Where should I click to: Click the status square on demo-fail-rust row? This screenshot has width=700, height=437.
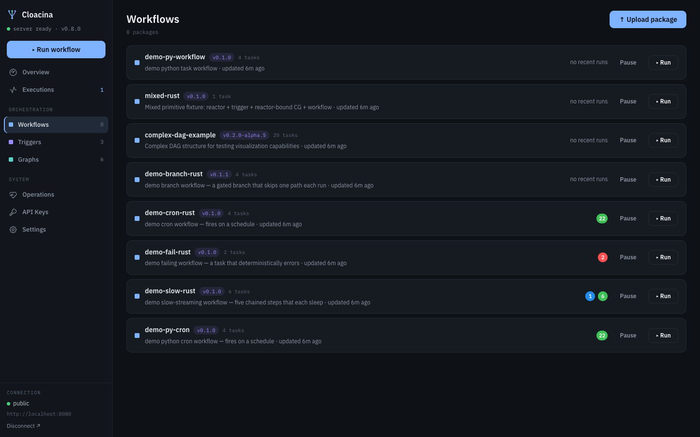(137, 257)
